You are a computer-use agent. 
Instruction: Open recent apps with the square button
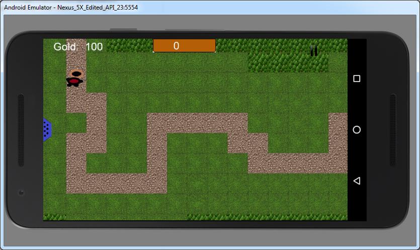pos(357,79)
